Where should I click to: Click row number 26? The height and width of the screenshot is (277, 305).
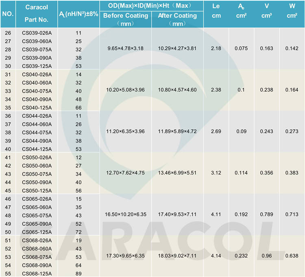pyautogui.click(x=8, y=33)
